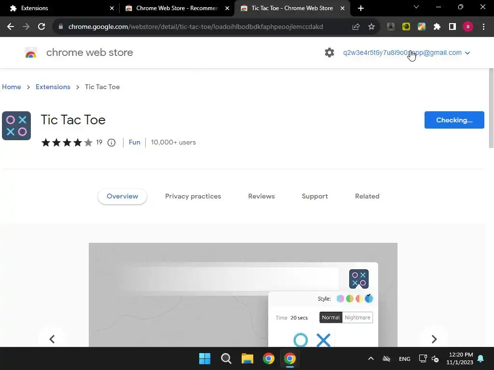Open the Chrome three-dot menu
Viewport: 494px width, 370px height.
point(483,27)
